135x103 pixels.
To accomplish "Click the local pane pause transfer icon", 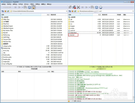I will (x=15, y=7).
